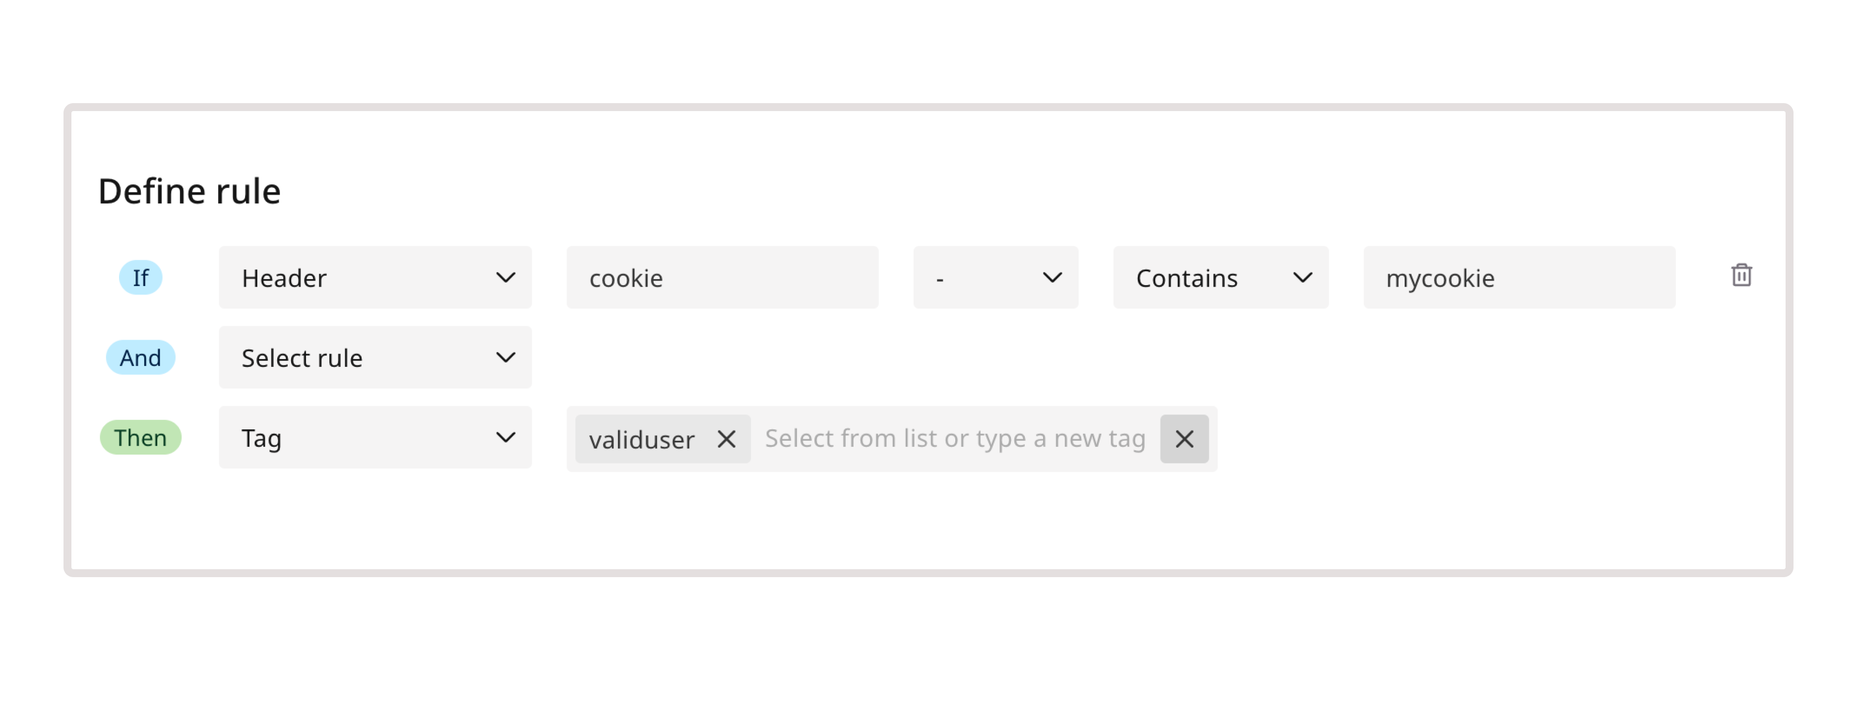Open the Select rule dropdown

[x=375, y=356]
